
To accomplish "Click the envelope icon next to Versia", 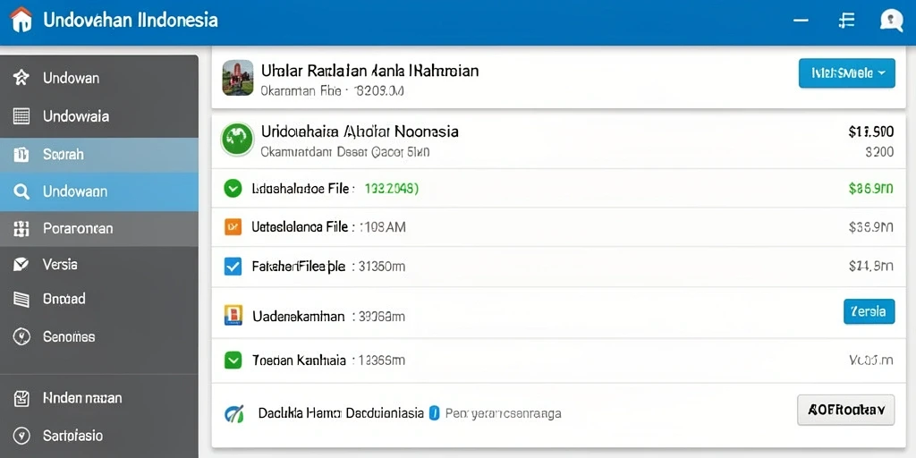I will click(21, 264).
